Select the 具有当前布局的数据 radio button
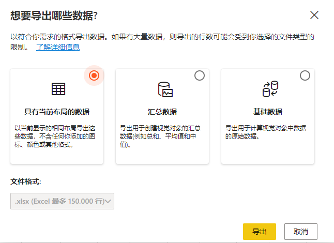This screenshot has height=243, width=334. point(94,75)
